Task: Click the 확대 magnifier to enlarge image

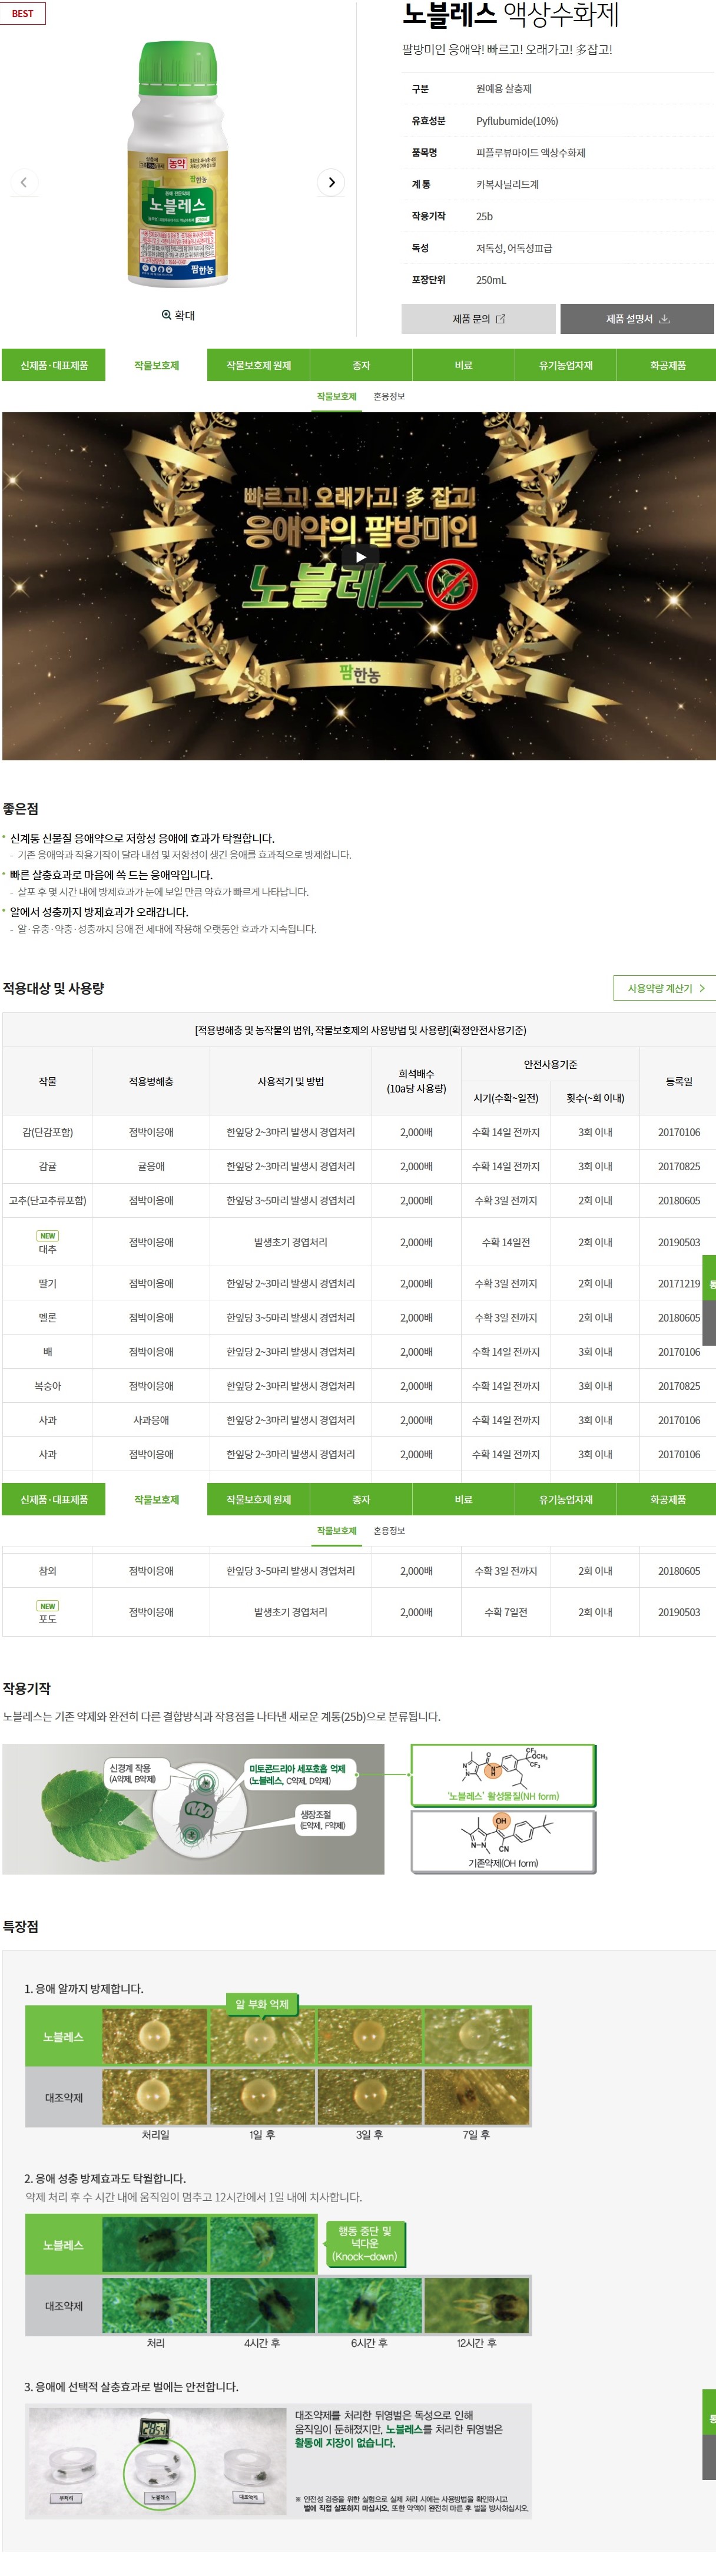Action: click(179, 315)
